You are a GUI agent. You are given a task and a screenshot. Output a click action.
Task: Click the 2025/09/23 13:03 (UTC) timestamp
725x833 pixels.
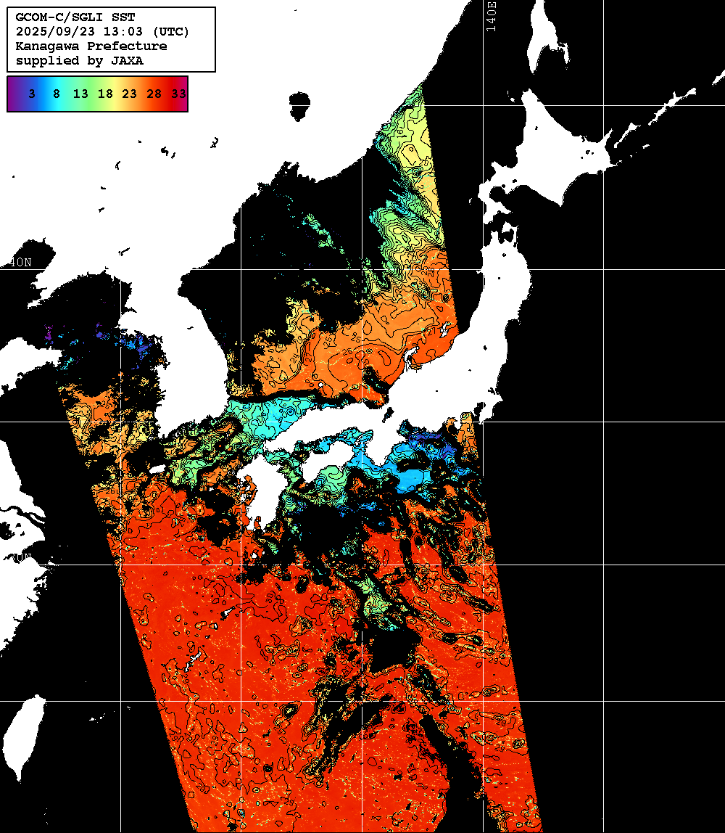pos(102,32)
